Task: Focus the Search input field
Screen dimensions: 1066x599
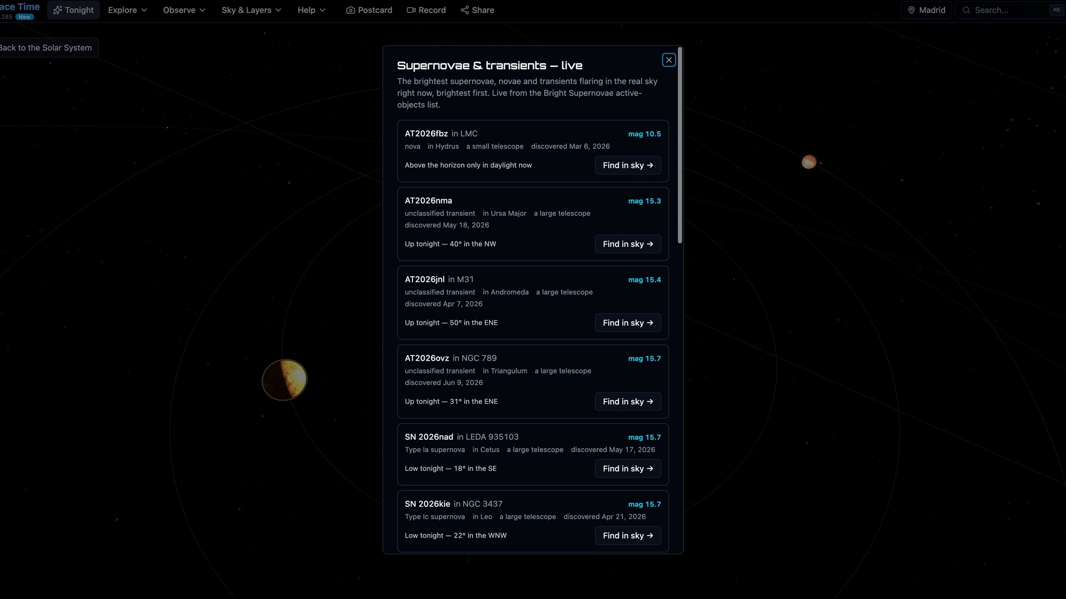Action: click(1010, 10)
